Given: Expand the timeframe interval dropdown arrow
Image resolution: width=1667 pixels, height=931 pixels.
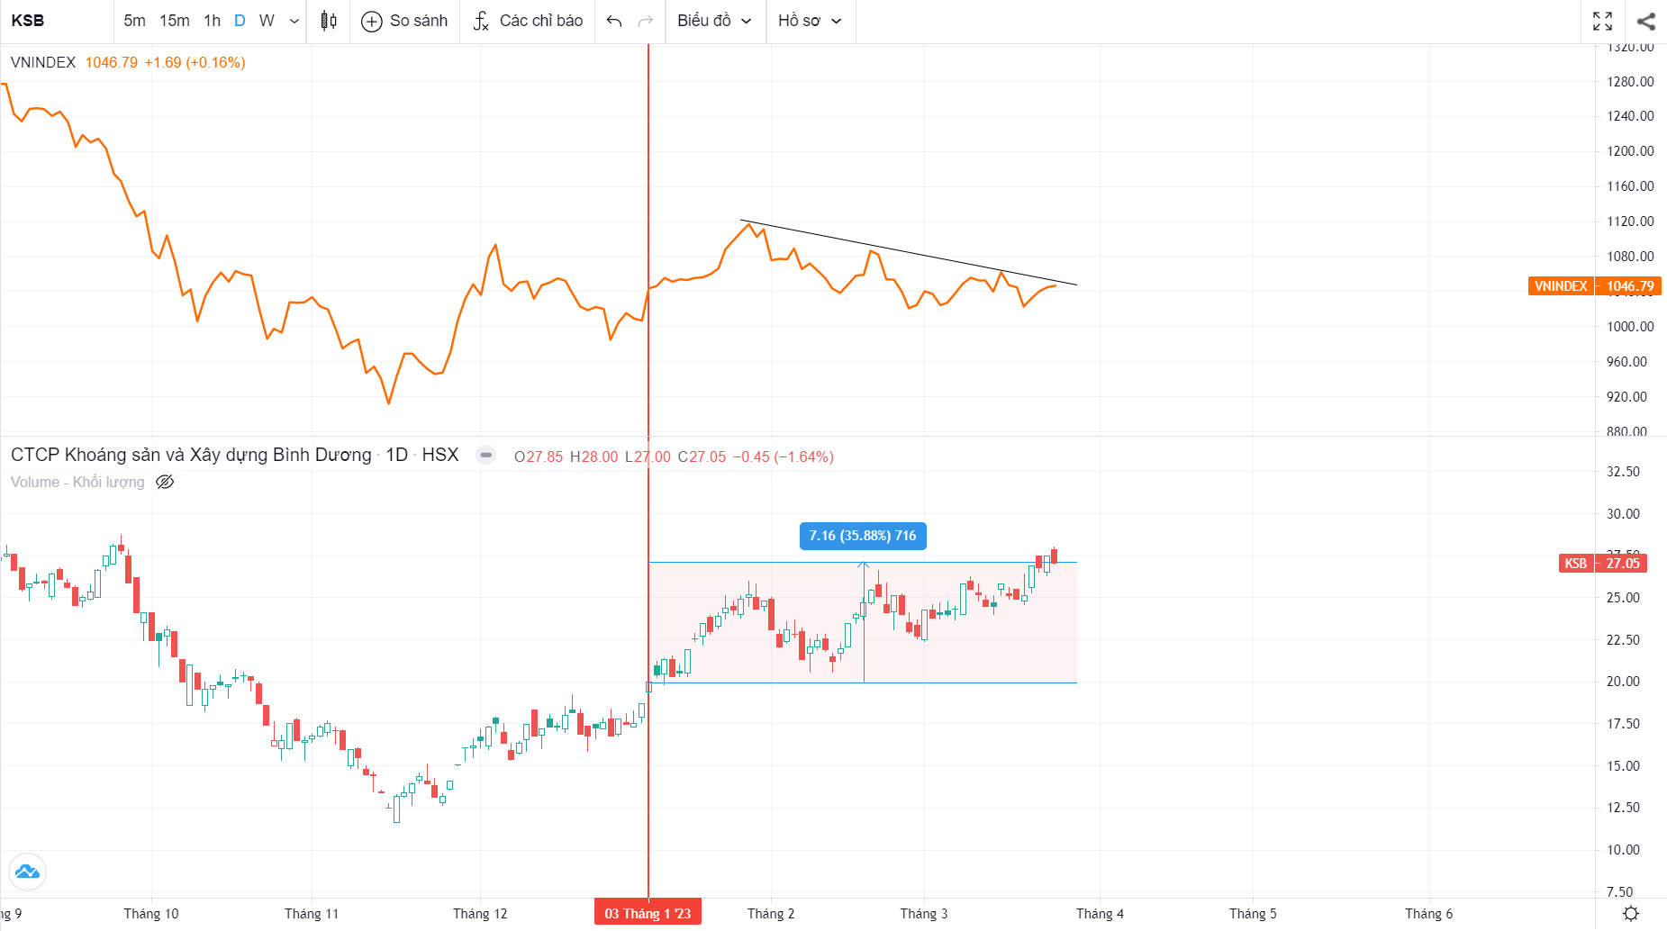Looking at the screenshot, I should (294, 21).
